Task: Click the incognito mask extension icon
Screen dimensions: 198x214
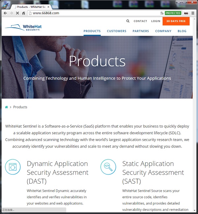Action: (x=186, y=13)
